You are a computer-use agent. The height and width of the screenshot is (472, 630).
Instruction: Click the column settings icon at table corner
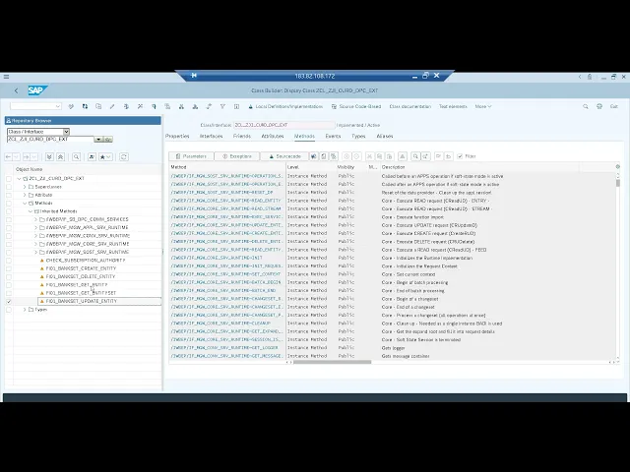[617, 166]
